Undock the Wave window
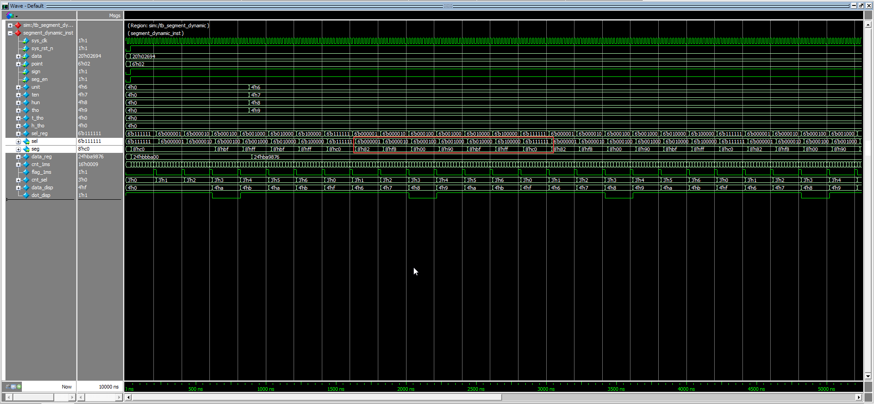The height and width of the screenshot is (404, 874). coord(861,5)
